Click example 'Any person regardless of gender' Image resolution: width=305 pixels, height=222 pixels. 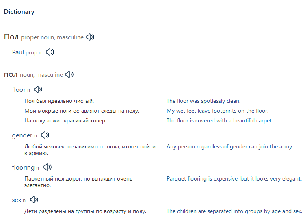click(230, 147)
